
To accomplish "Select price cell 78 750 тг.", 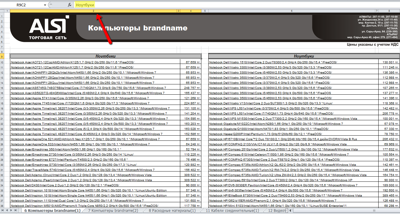I will 389,134.
